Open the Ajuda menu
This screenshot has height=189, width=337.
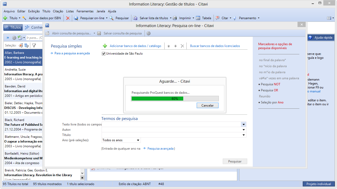coord(112,11)
